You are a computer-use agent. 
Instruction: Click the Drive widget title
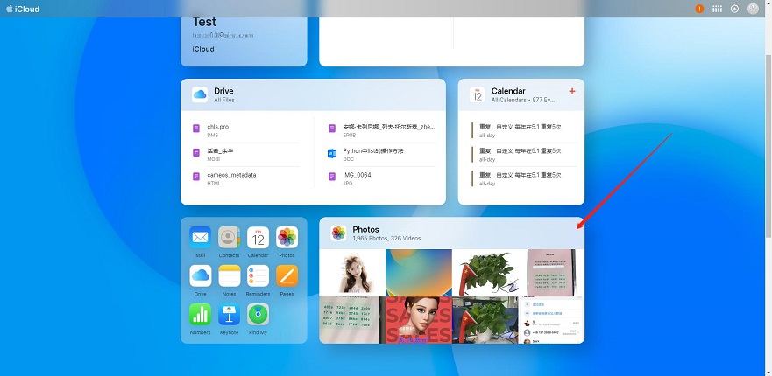point(223,91)
